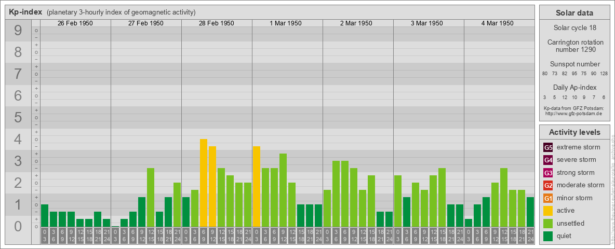Click the Daily Ap-index label
The image size is (615, 249).
574,87
